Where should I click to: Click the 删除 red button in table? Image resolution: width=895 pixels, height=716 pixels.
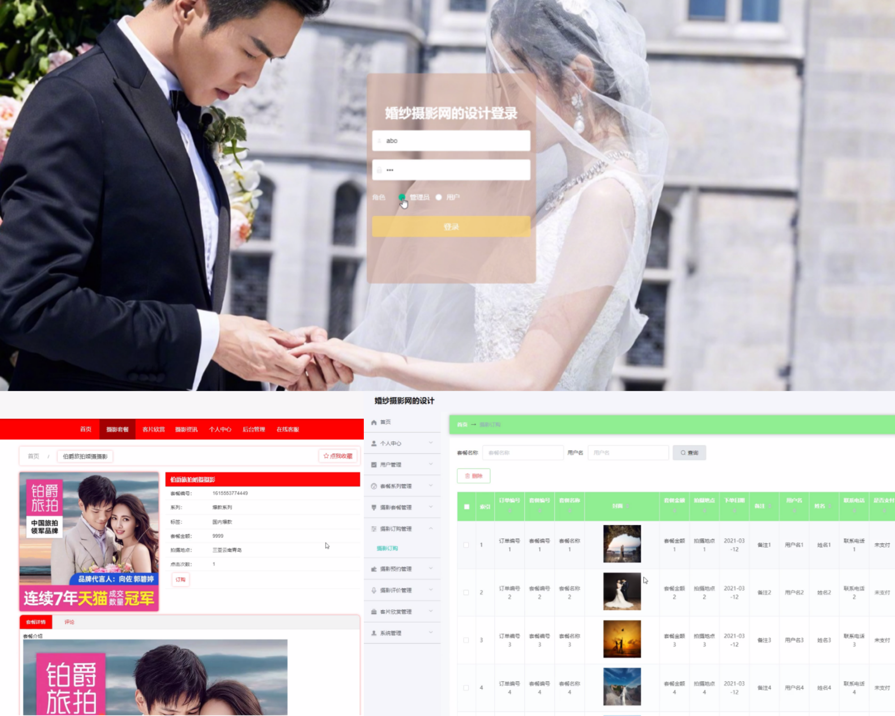pos(473,476)
